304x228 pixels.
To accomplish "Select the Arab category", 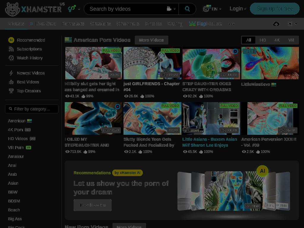I will 12,175.
